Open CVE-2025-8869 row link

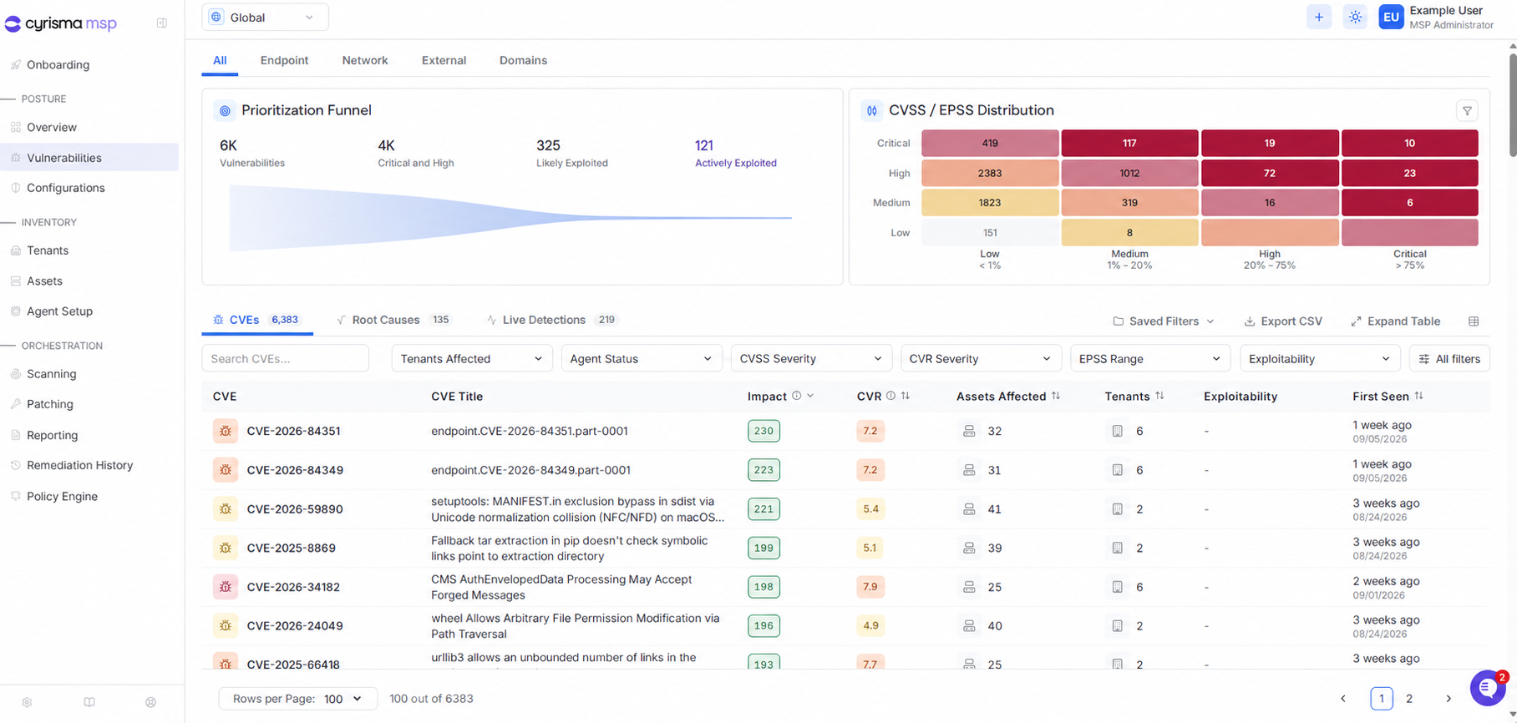click(x=291, y=548)
